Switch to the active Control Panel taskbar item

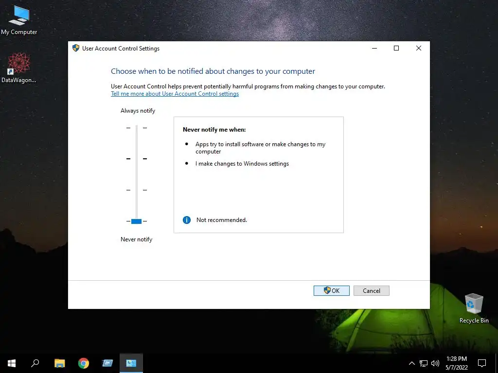click(x=131, y=363)
